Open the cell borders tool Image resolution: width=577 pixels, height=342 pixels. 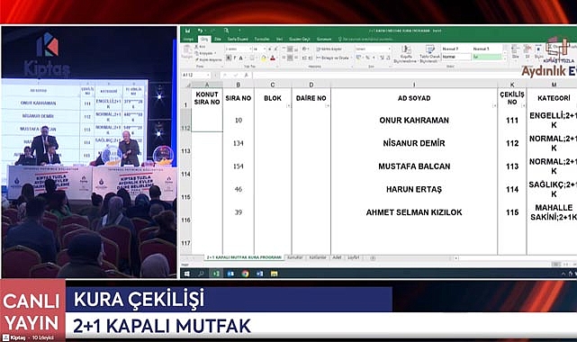pyautogui.click(x=252, y=58)
